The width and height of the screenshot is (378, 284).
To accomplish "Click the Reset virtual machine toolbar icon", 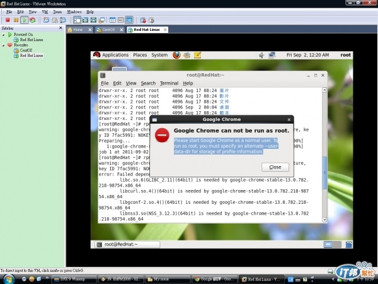I will coord(33,20).
